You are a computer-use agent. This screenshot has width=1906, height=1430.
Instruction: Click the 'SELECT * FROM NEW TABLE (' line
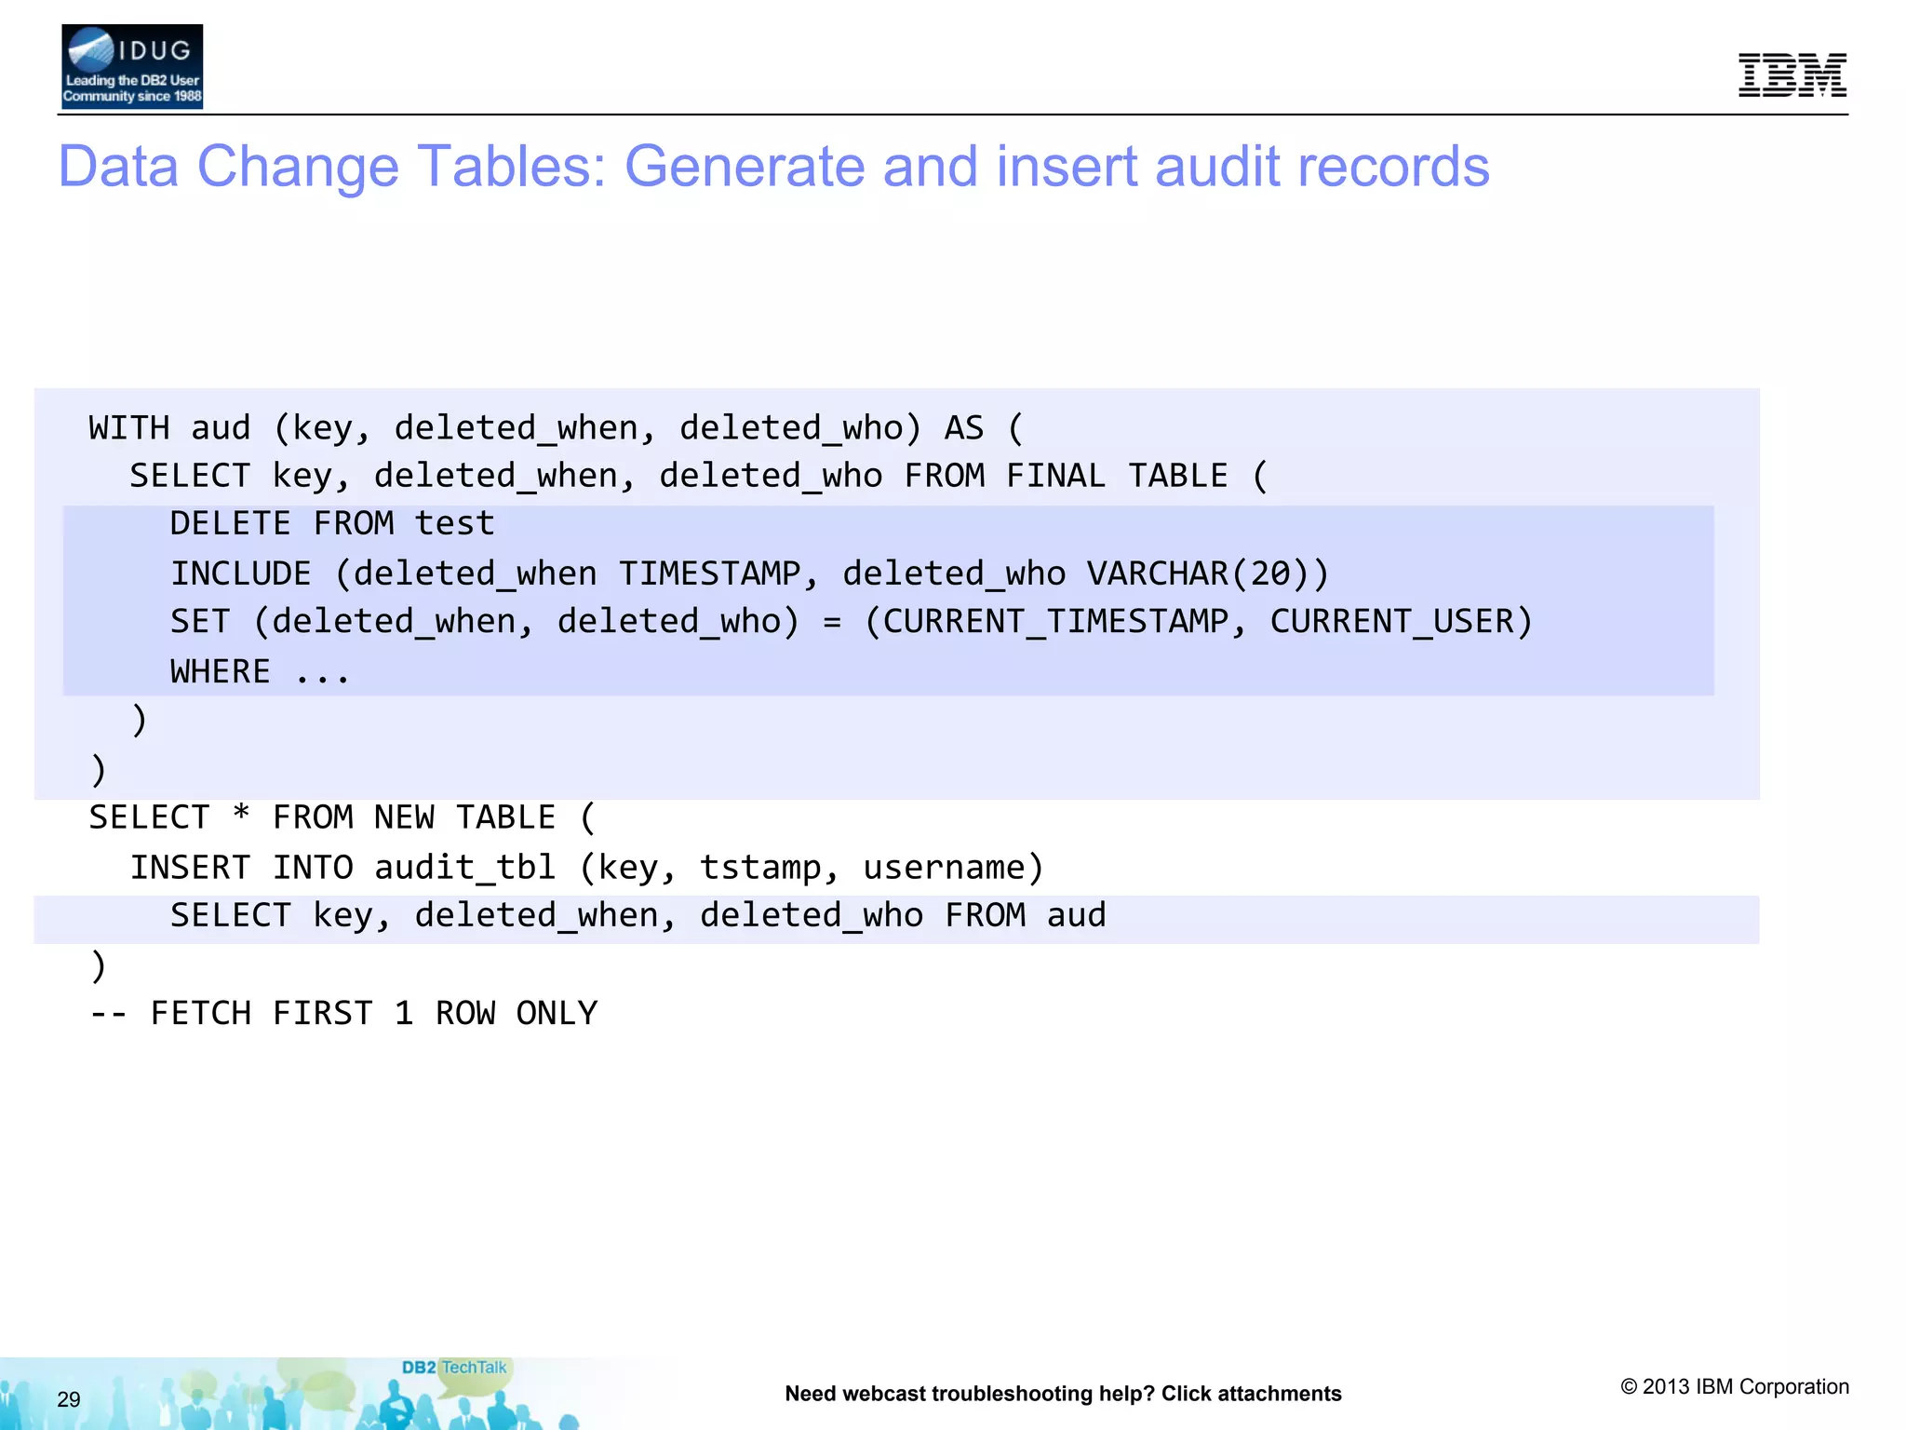click(x=342, y=817)
